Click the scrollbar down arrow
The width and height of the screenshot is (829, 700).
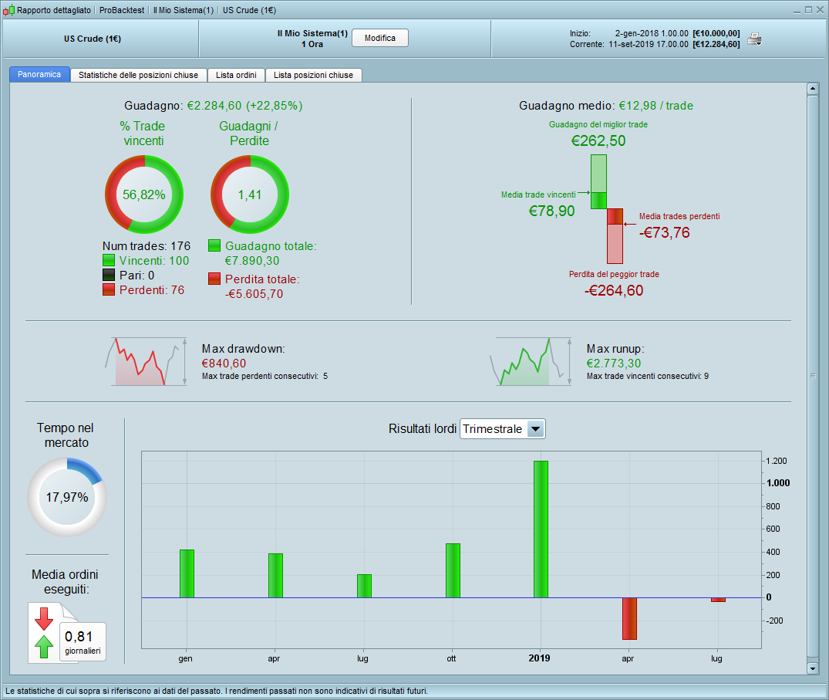click(x=813, y=668)
